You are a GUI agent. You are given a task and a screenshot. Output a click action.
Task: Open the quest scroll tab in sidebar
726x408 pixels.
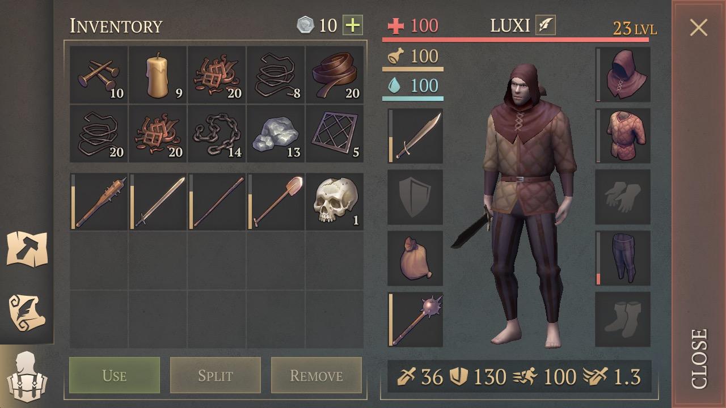27,311
